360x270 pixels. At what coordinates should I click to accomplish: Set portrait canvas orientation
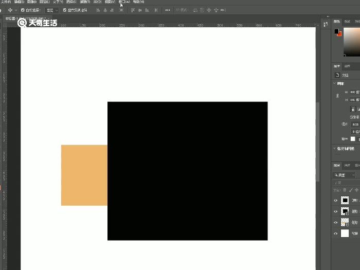click(353, 109)
